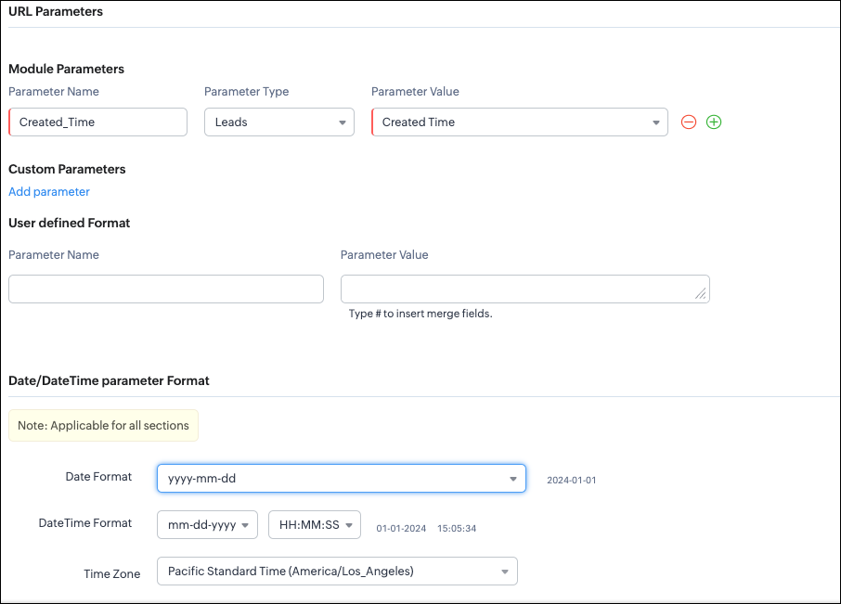Open the HH:MM:SS time format dropdown
Viewport: 841px width, 604px height.
314,525
